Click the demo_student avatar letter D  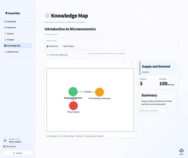pyautogui.click(x=5, y=140)
